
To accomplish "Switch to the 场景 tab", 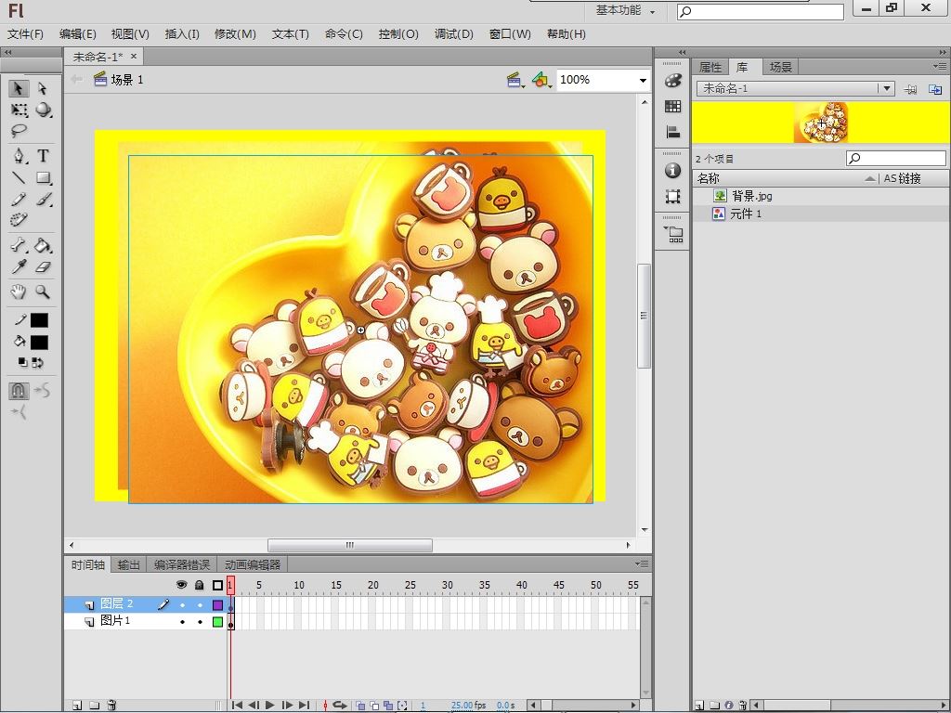I will [780, 67].
